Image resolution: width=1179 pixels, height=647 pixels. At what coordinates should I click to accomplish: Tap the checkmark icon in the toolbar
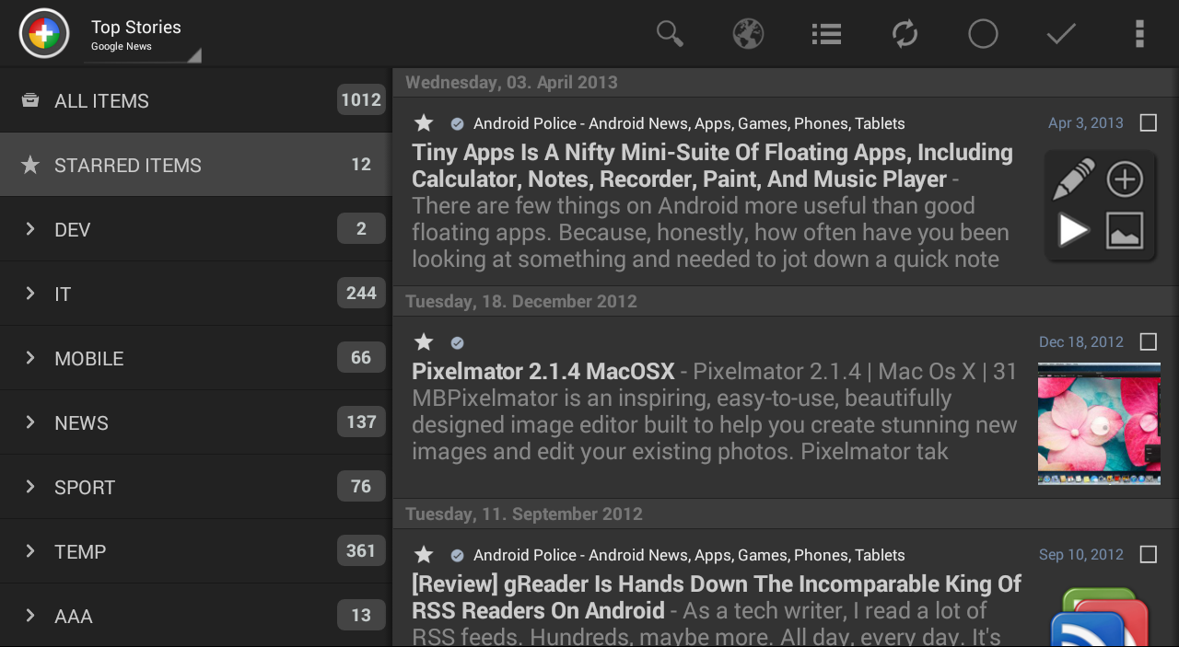pos(1060,33)
